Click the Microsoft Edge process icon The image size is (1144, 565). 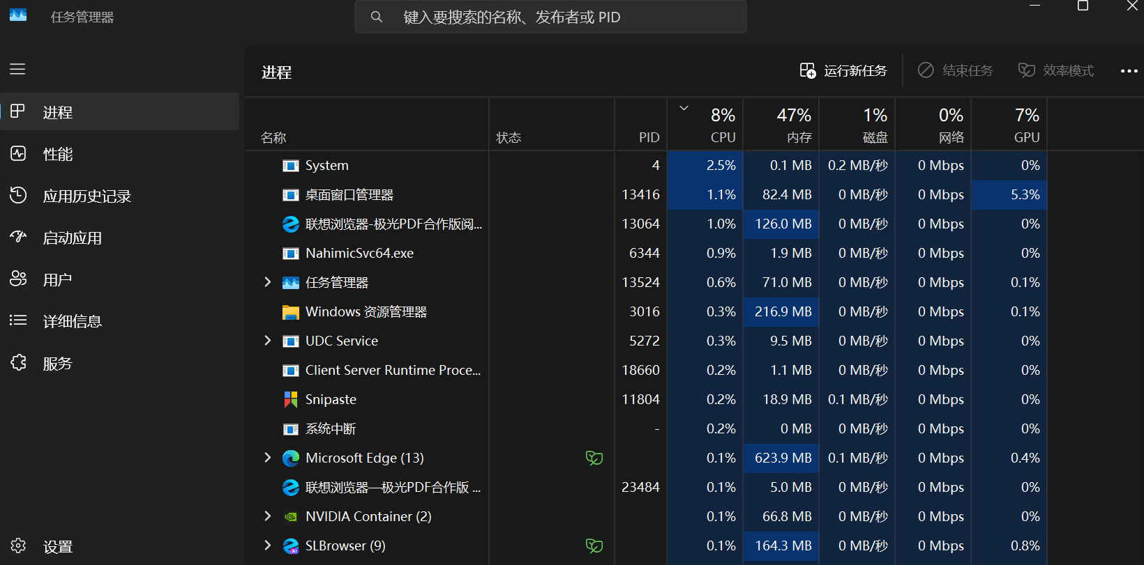[291, 458]
